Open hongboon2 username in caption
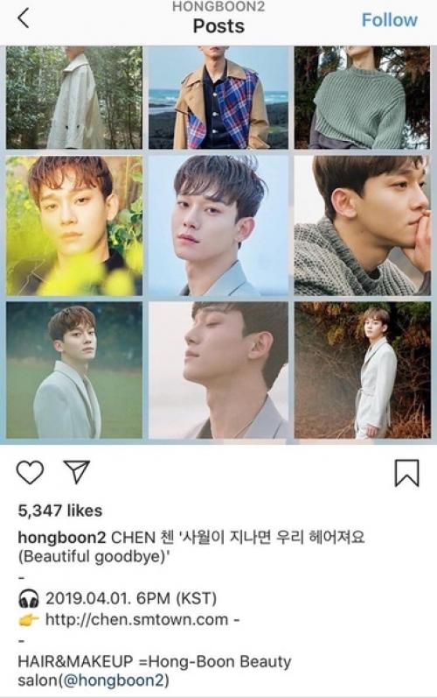 pyautogui.click(x=62, y=538)
